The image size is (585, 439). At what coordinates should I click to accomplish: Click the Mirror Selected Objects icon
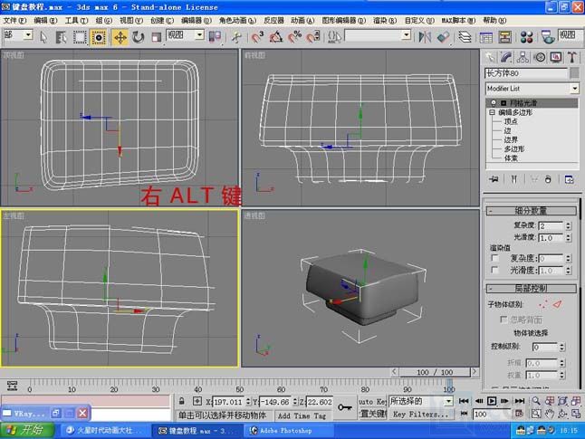[x=425, y=37]
